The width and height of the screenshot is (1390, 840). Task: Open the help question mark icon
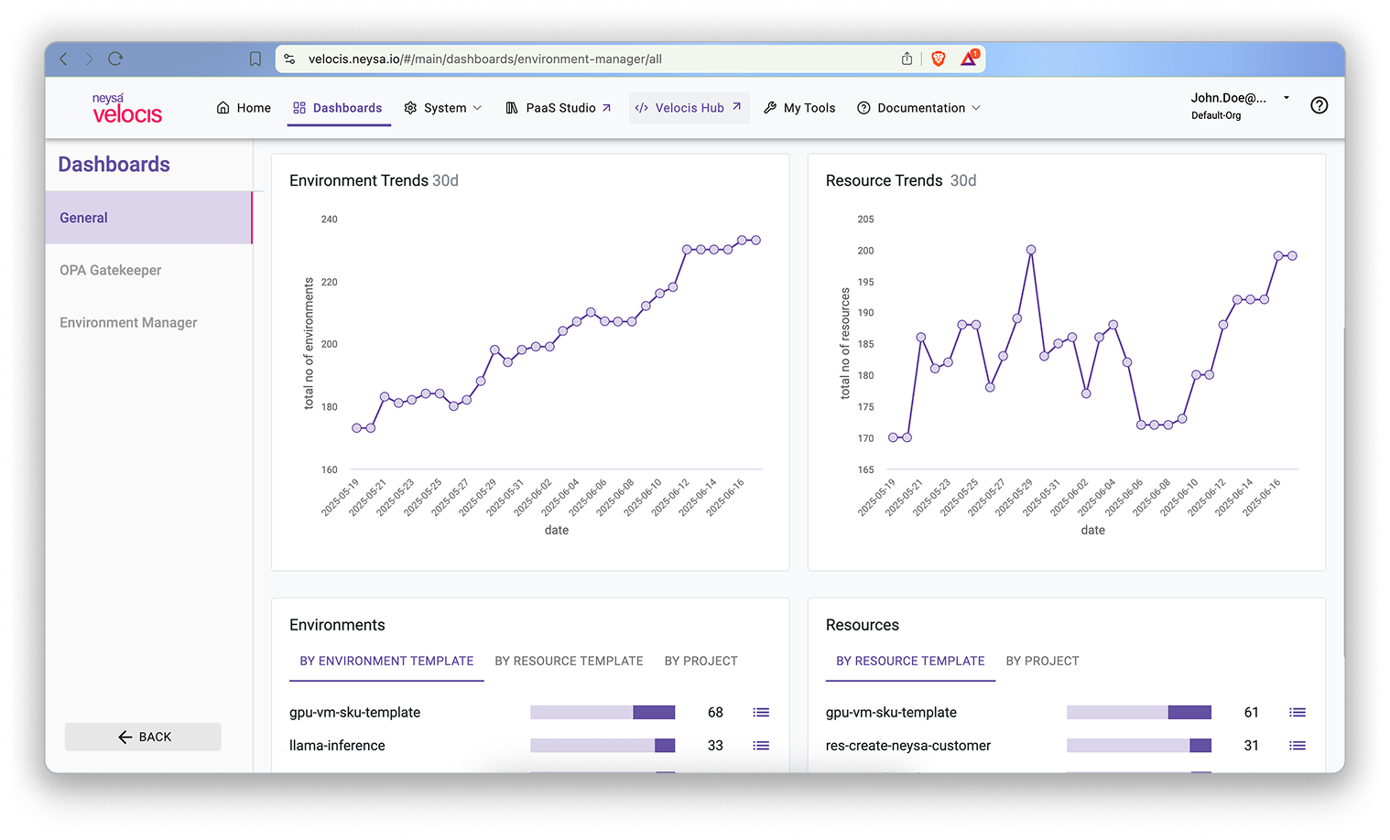pos(1319,105)
